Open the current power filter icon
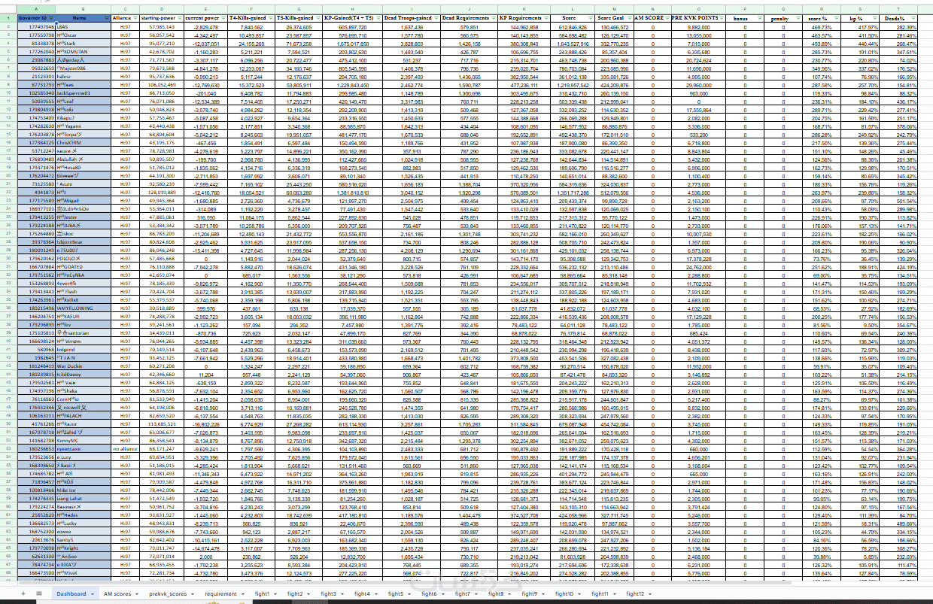Viewport: 933px width, 604px height. click(x=223, y=18)
